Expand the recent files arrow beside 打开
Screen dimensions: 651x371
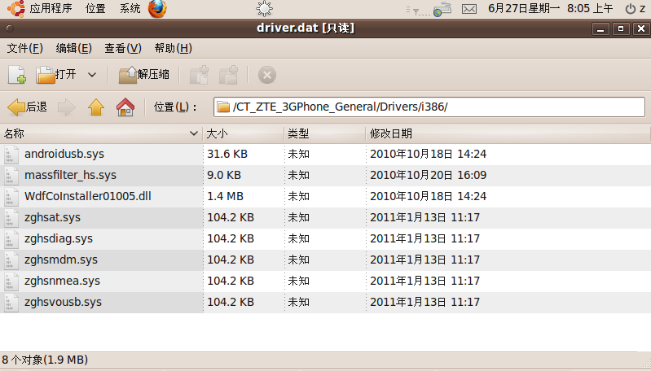(92, 75)
